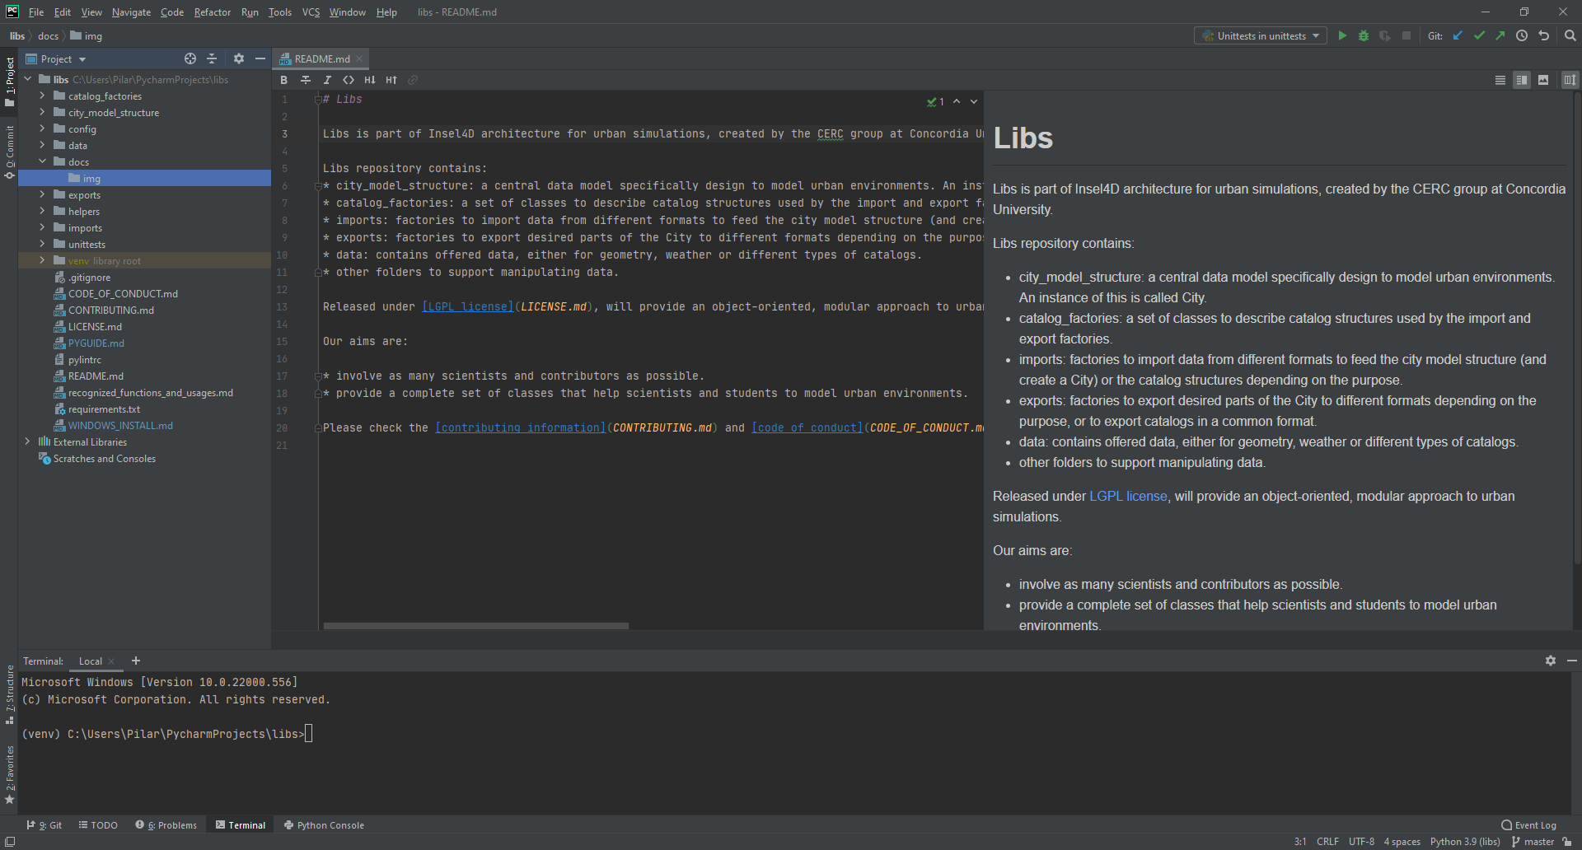This screenshot has height=850, width=1582.
Task: Expand catalog_factories folder
Action: (42, 96)
